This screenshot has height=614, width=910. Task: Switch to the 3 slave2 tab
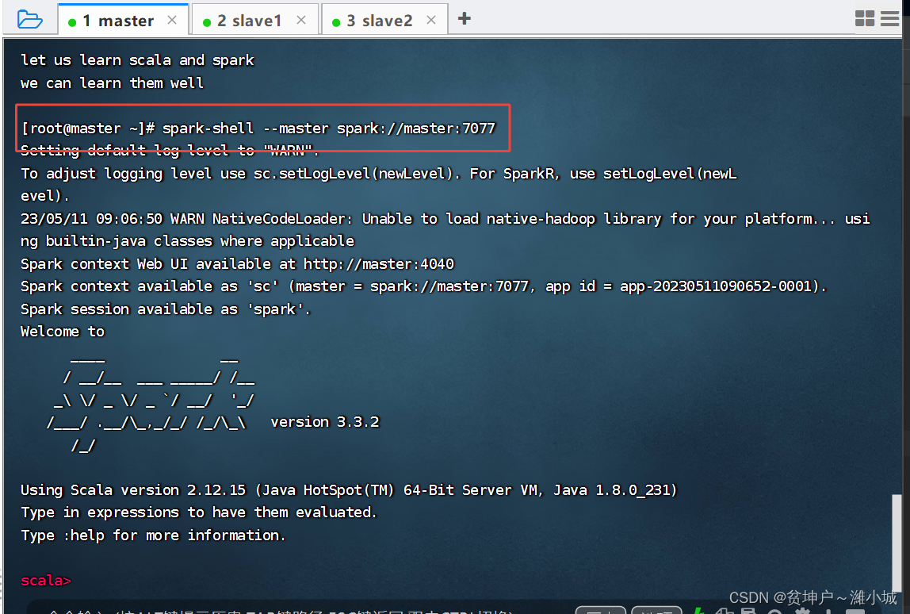pos(384,20)
